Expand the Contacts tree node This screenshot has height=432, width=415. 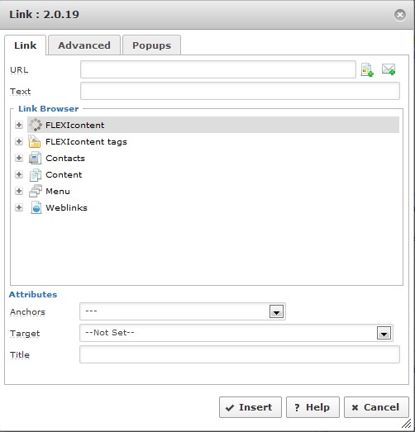[x=19, y=158]
